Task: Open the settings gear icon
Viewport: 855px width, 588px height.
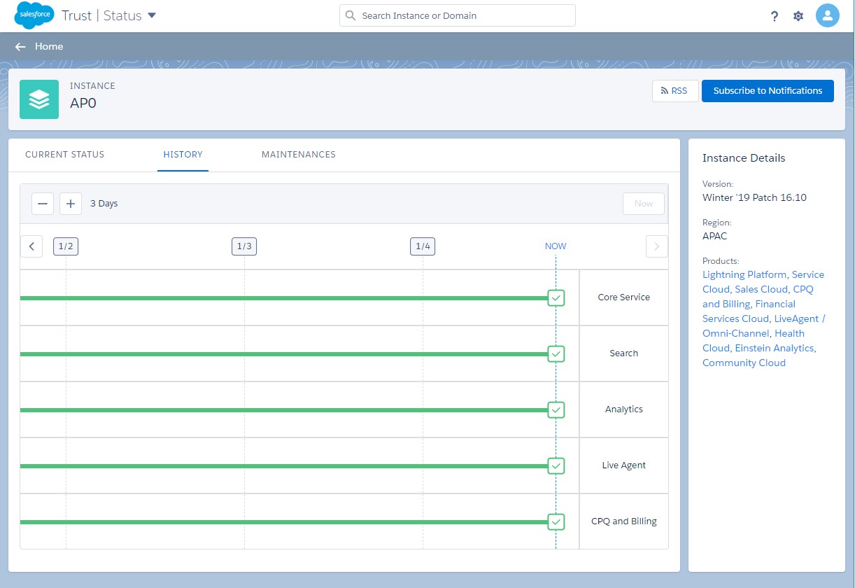Action: pos(798,16)
